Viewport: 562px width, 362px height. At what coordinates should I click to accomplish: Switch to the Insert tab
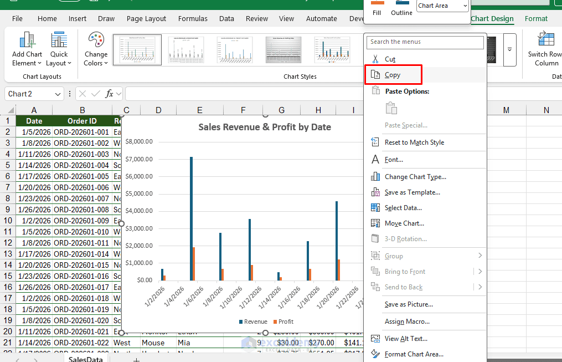(78, 19)
